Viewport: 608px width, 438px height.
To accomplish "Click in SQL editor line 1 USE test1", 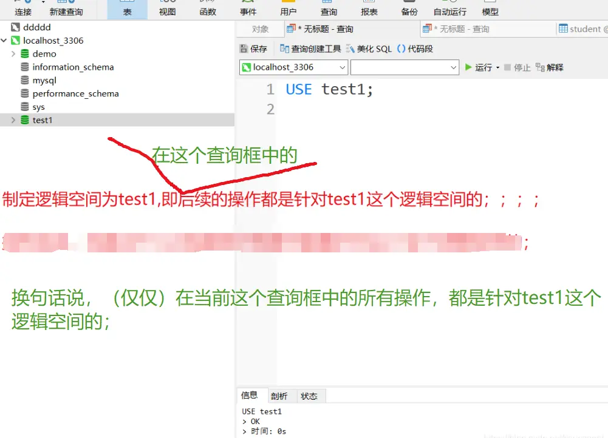I will coord(329,89).
